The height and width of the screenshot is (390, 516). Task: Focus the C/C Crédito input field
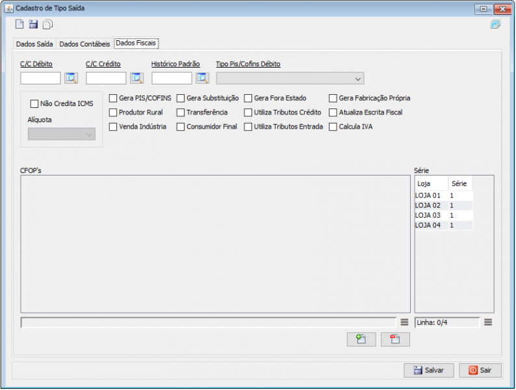pos(106,79)
